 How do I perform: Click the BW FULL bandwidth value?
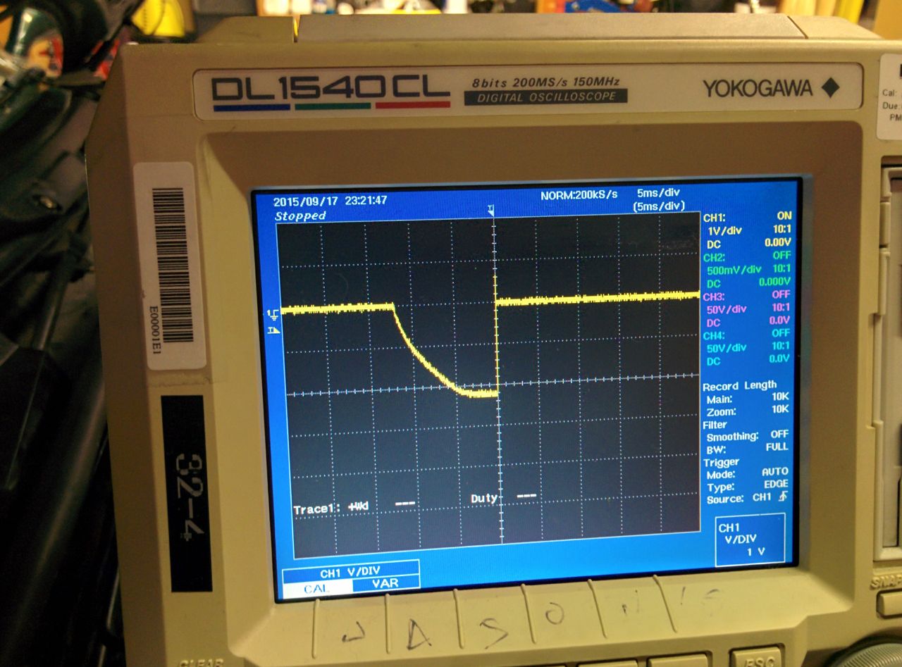tap(777, 447)
